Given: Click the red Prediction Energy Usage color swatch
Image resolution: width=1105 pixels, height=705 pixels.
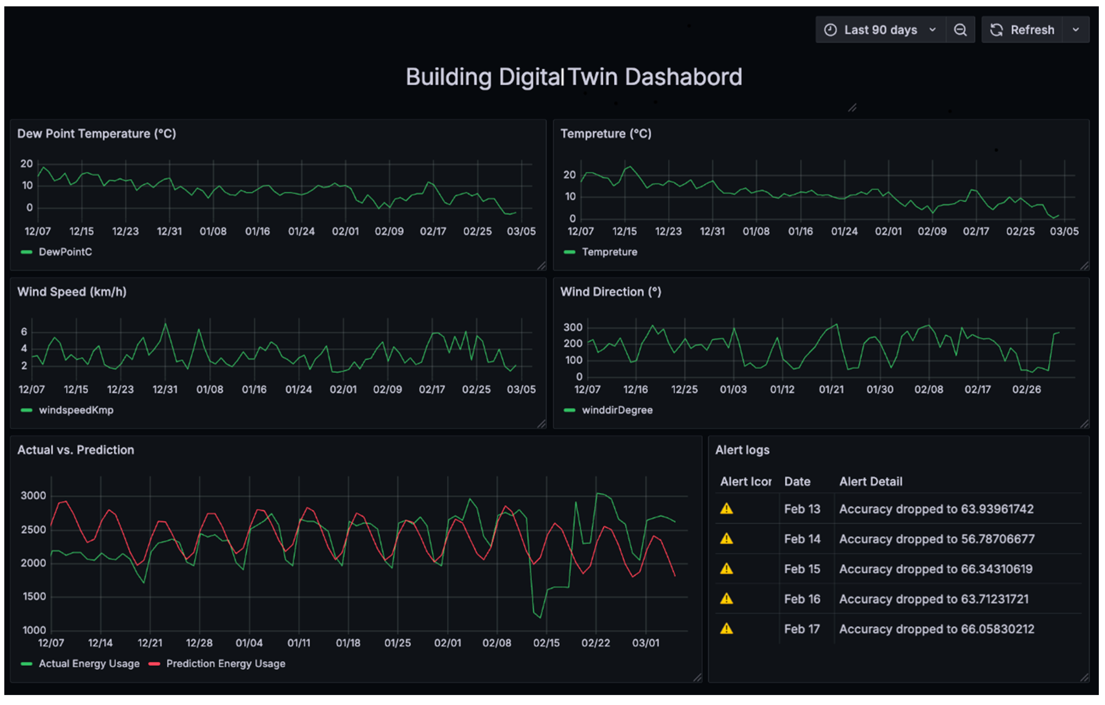Looking at the screenshot, I should (x=154, y=664).
